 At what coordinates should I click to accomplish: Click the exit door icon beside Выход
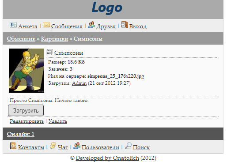click(125, 25)
